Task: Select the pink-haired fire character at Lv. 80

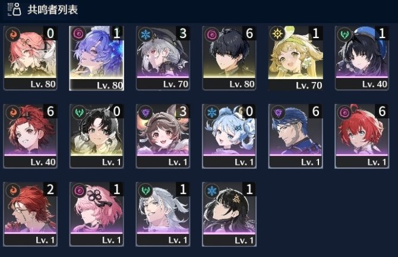Action: pyautogui.click(x=30, y=58)
